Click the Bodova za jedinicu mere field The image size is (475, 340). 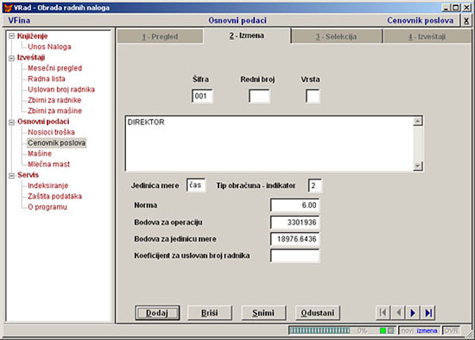294,239
